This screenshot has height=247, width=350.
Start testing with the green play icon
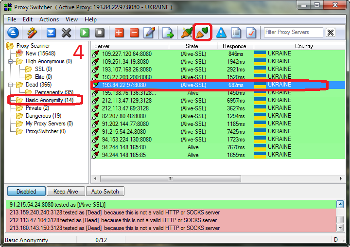tap(85, 33)
